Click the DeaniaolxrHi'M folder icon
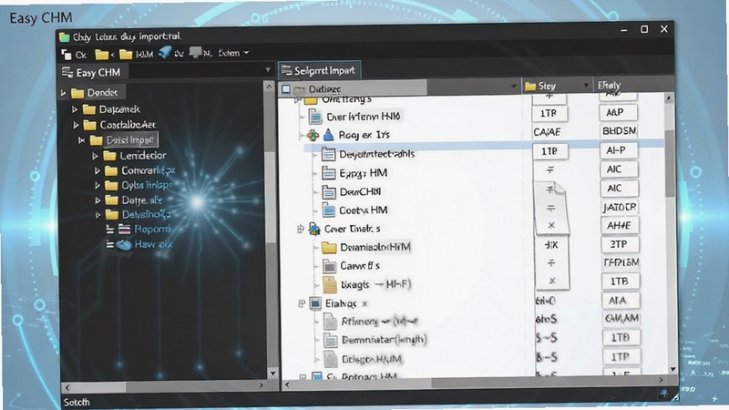This screenshot has width=729, height=410. click(329, 247)
